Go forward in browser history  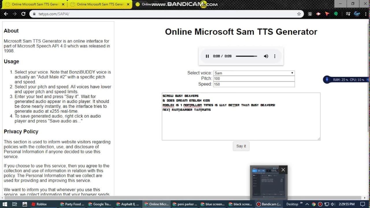click(x=14, y=14)
